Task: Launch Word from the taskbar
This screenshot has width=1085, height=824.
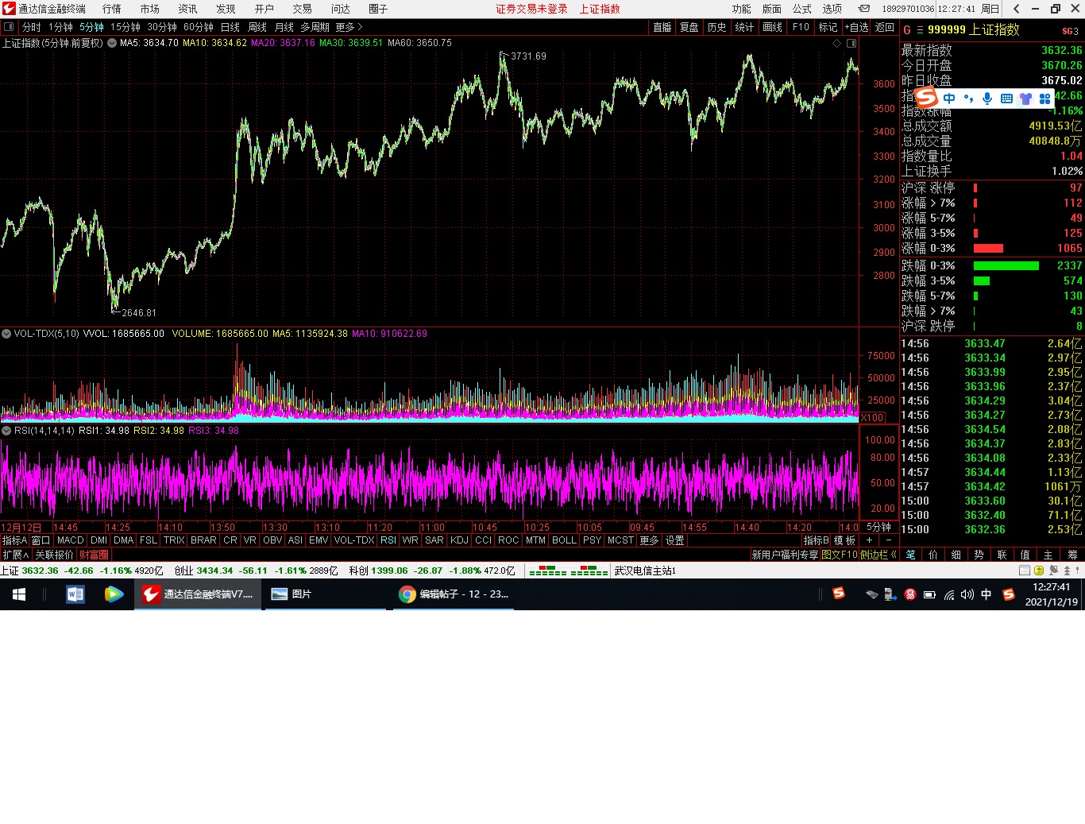Action: coord(75,594)
